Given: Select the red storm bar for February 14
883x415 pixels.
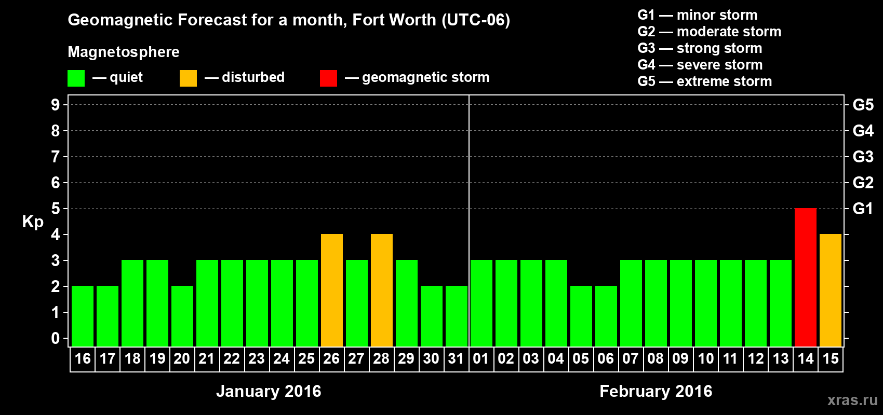Looking at the screenshot, I should [x=806, y=278].
